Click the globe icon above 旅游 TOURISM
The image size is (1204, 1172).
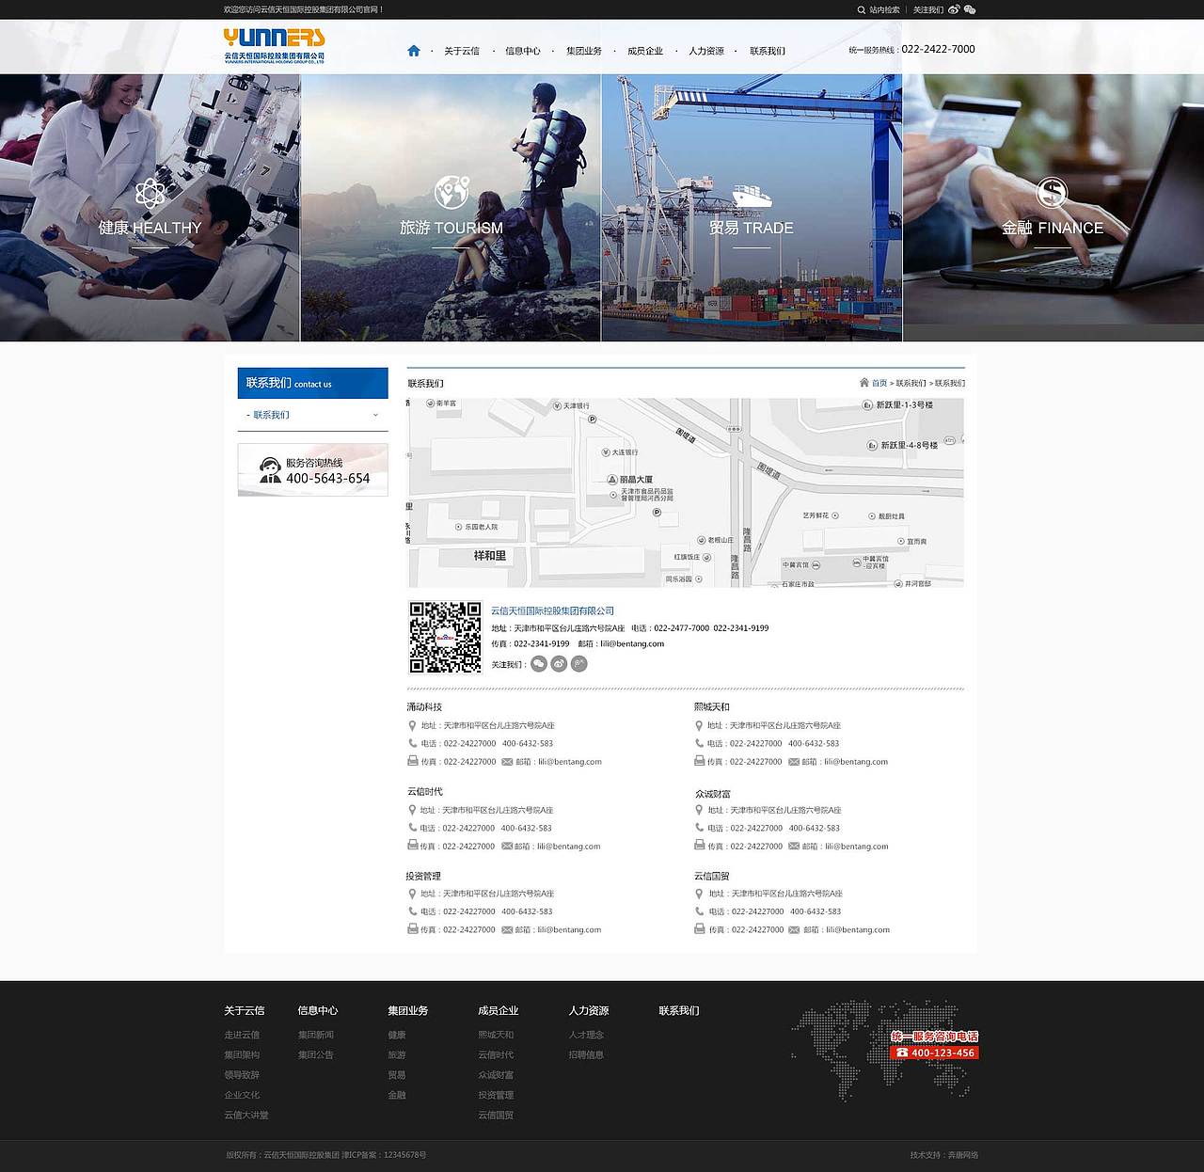coord(451,192)
